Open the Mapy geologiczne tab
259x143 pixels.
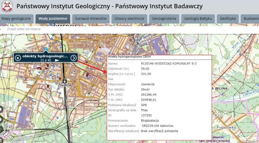coord(16,19)
